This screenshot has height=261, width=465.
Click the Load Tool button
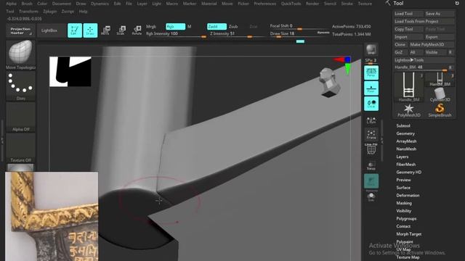(408, 14)
